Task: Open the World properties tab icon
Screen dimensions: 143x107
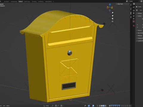Action: click(x=134, y=21)
